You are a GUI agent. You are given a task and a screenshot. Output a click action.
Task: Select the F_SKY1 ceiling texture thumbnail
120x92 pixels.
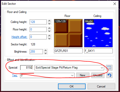[x=98, y=33]
